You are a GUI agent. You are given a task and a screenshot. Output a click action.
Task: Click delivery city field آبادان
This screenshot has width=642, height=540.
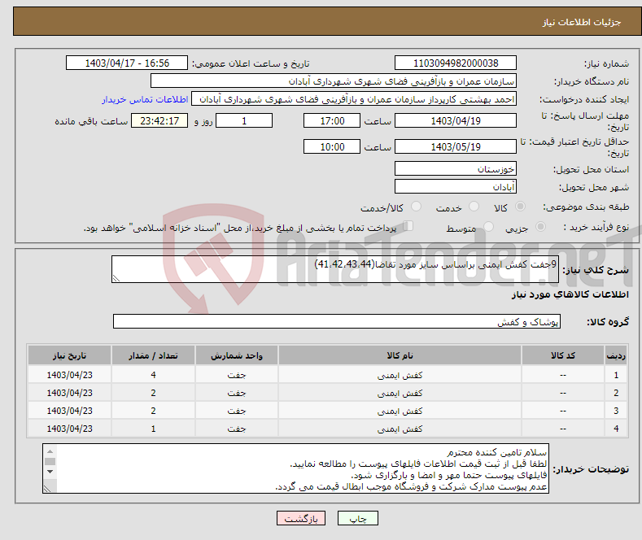[456, 186]
